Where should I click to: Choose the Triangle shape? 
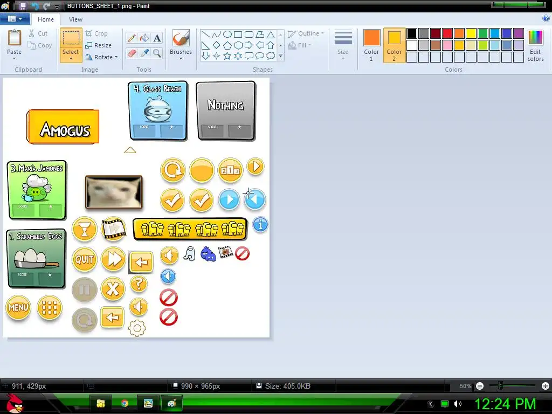[x=271, y=34]
